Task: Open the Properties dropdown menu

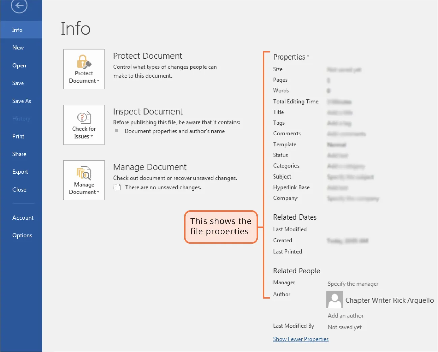Action: pos(307,57)
